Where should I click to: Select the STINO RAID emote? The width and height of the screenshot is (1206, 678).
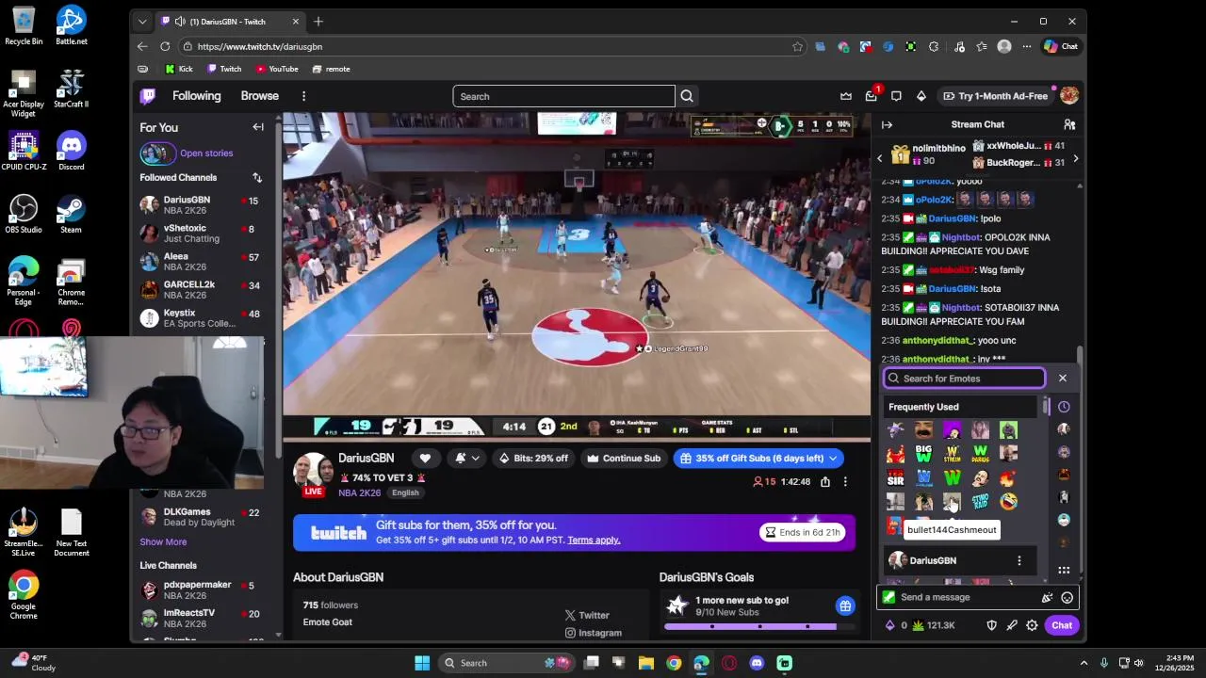(980, 501)
